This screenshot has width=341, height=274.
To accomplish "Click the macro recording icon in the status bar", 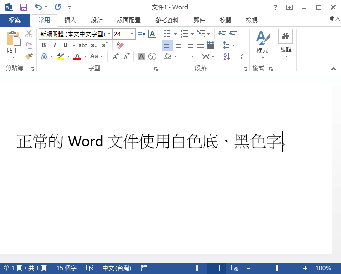I will pyautogui.click(x=144, y=268).
